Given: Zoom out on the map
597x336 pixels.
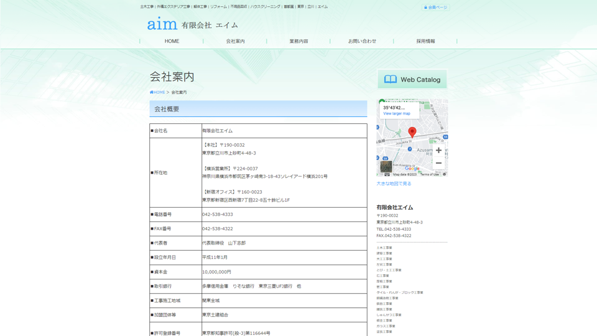Looking at the screenshot, I should [438, 163].
